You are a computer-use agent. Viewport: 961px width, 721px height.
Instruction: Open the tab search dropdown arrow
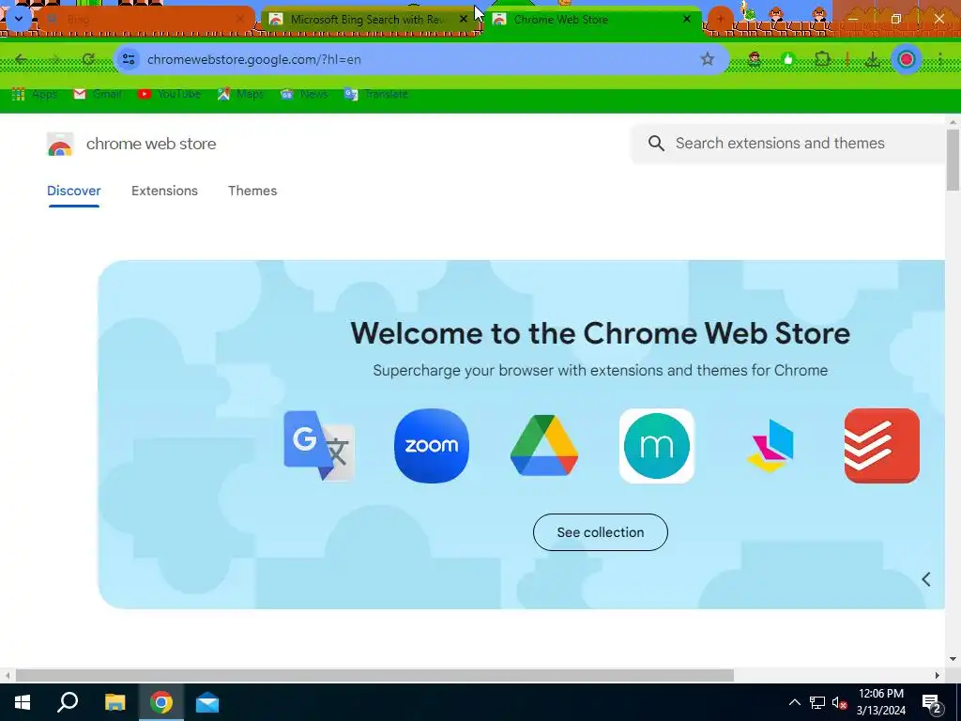19,19
